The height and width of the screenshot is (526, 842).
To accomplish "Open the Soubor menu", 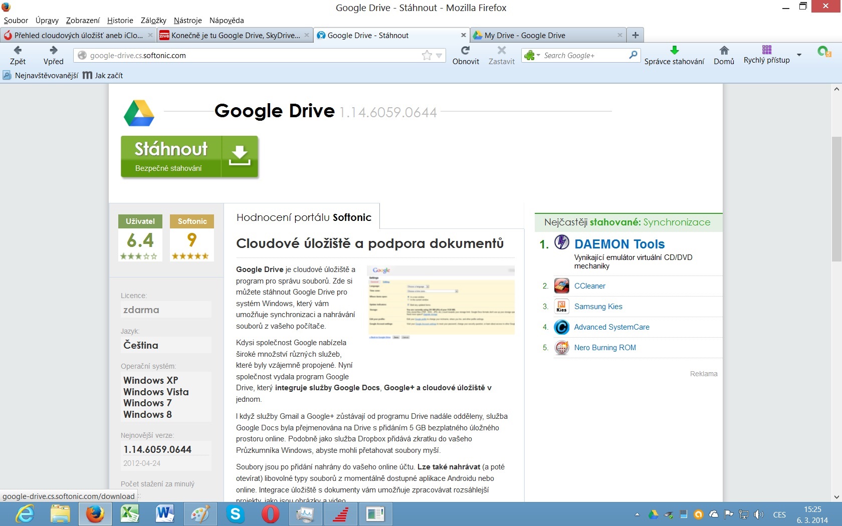I will (16, 21).
